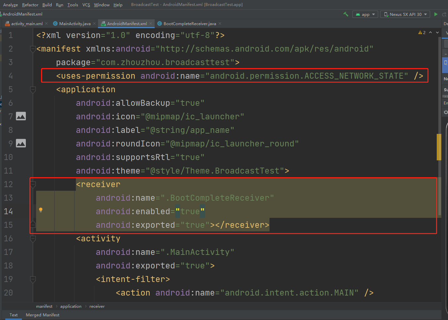Click the yellow warning triangle indicator

coord(420,32)
